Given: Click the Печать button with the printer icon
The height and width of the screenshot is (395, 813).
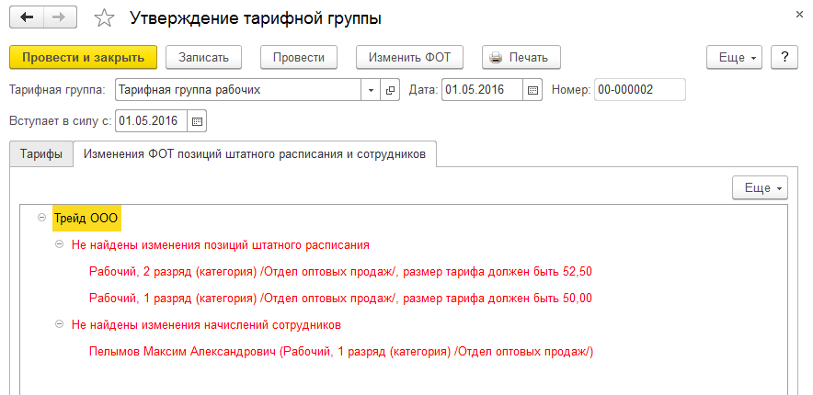Looking at the screenshot, I should [x=521, y=57].
